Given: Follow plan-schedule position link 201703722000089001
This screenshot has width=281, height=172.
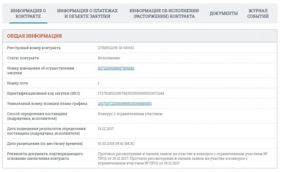Looking at the screenshot, I should (x=125, y=104).
